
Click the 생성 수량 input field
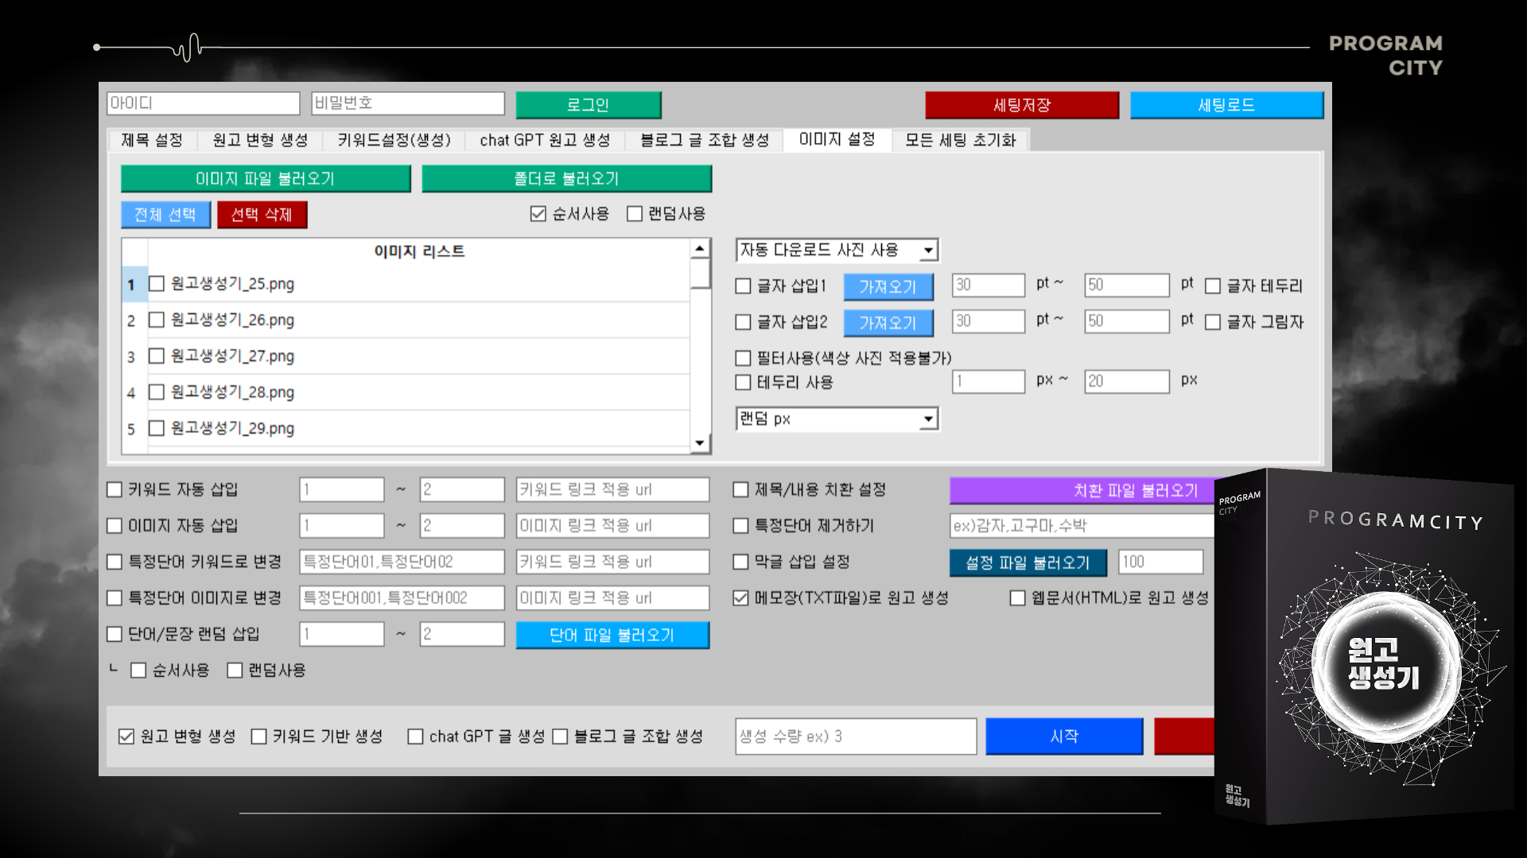click(x=856, y=736)
